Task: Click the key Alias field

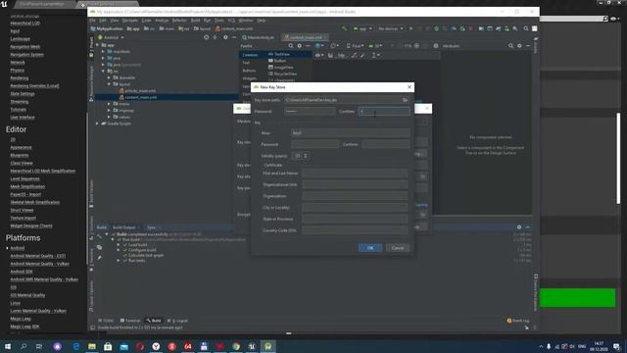Action: pos(350,133)
